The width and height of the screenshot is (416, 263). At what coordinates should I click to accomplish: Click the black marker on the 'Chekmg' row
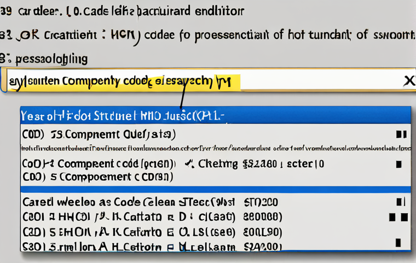click(398, 164)
